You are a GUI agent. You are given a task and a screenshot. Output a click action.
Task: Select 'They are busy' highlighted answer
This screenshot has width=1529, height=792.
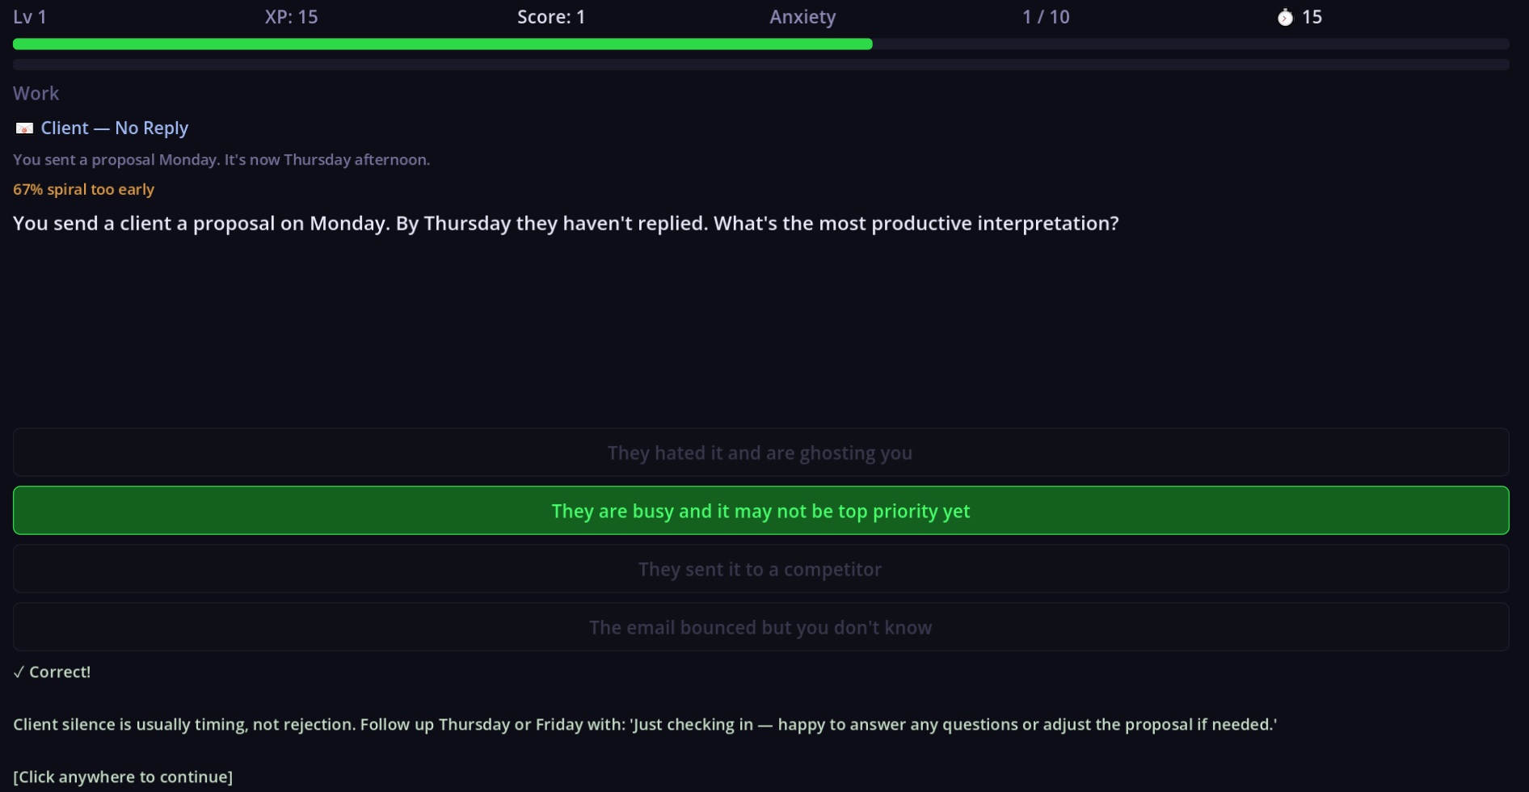(x=760, y=511)
